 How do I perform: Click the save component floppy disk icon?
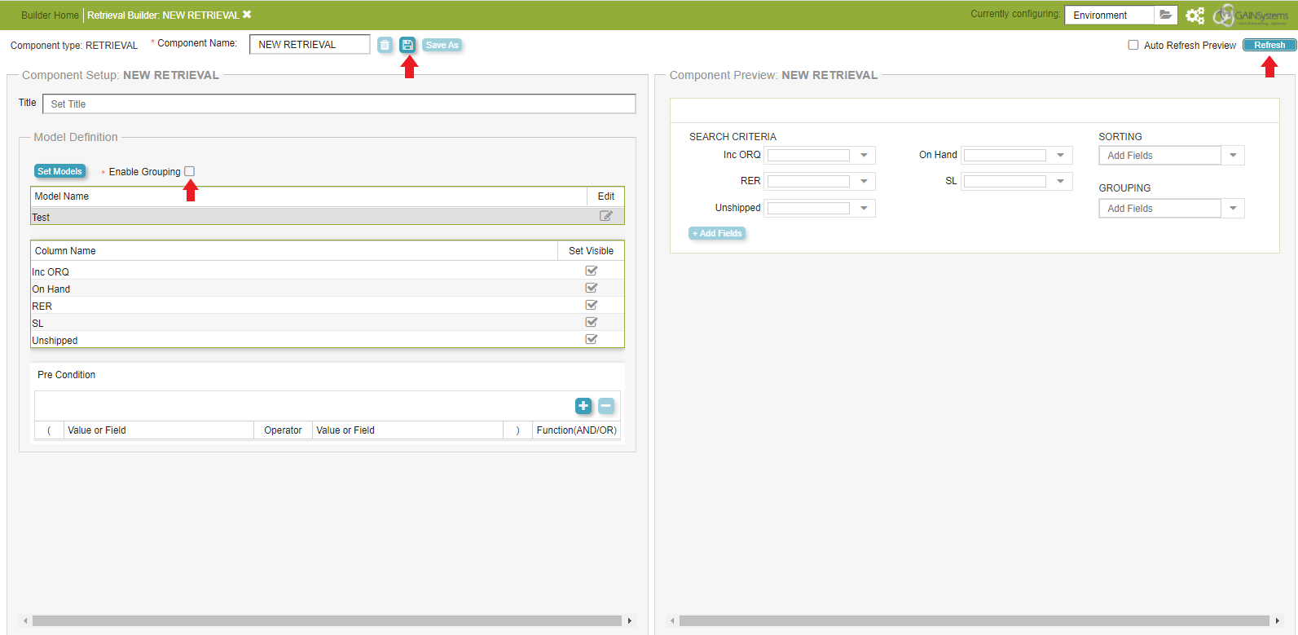407,45
